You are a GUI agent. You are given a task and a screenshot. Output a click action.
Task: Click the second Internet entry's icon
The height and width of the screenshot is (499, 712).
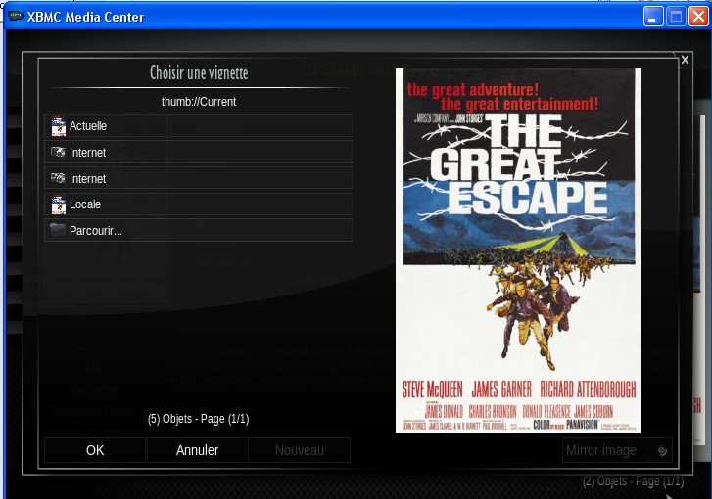coord(58,179)
